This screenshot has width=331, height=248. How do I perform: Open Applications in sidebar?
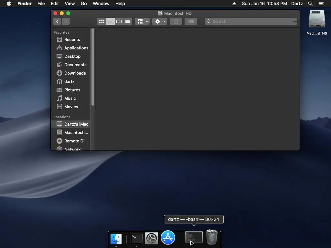[x=70, y=48]
